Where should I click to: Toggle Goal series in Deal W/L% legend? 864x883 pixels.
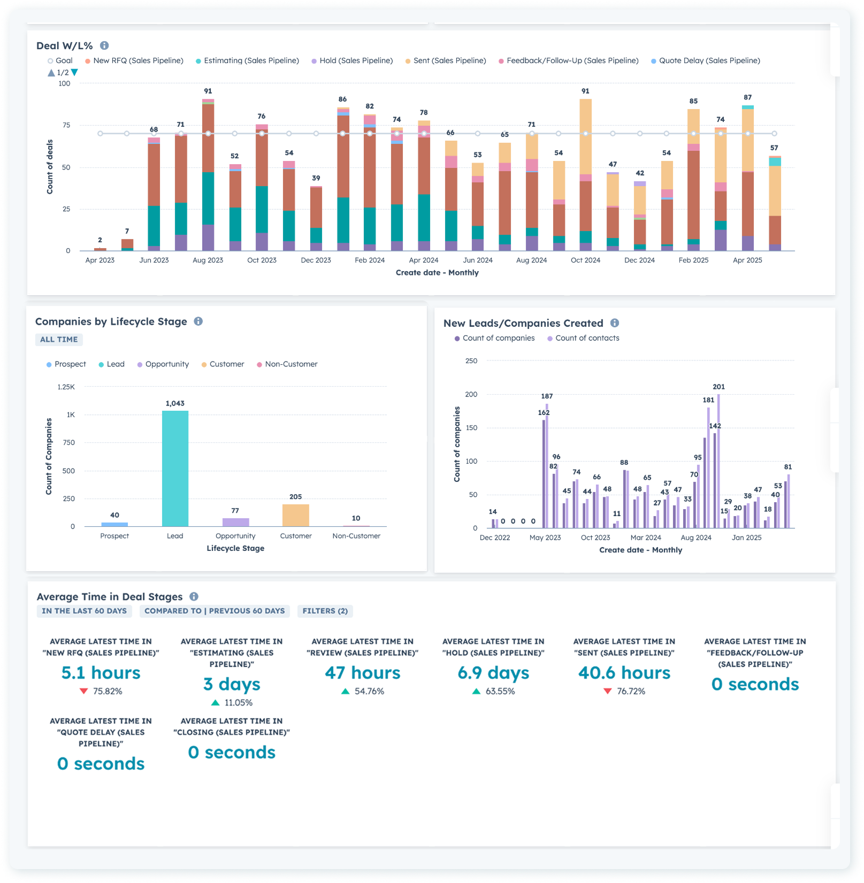(x=60, y=60)
